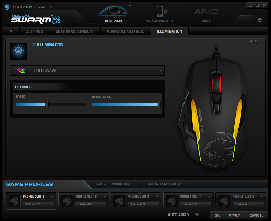
Task: Click the Cancel button
Action: click(256, 215)
